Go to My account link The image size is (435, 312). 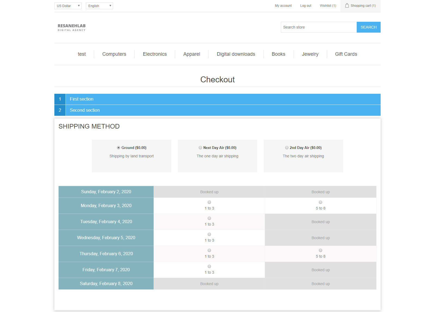[283, 6]
